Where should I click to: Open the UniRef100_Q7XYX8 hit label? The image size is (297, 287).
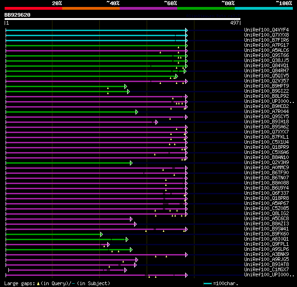coord(266,35)
